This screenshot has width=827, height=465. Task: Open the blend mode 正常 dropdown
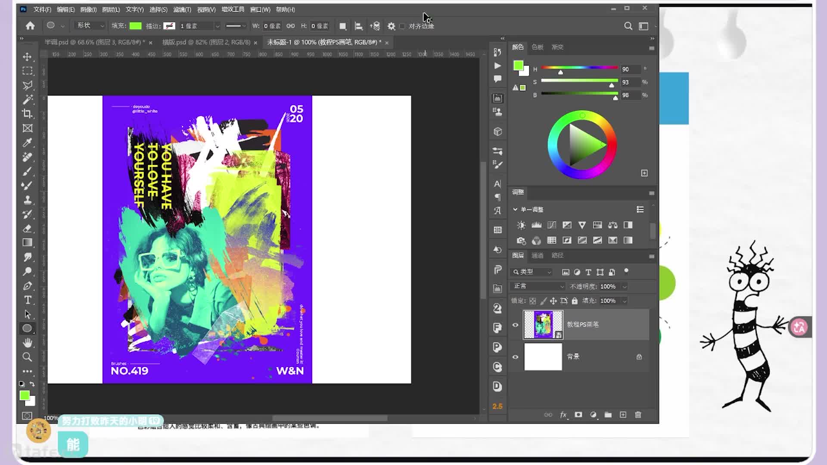538,286
